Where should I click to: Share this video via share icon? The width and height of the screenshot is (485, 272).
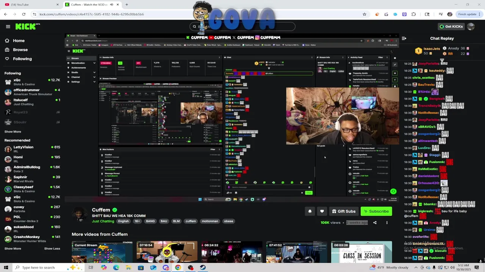(375, 223)
